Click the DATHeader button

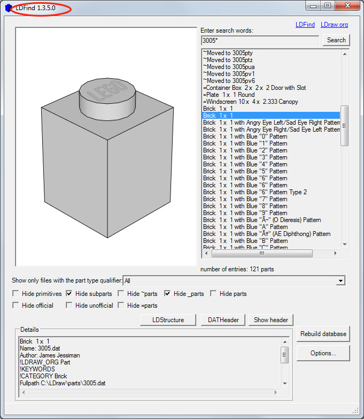click(223, 320)
